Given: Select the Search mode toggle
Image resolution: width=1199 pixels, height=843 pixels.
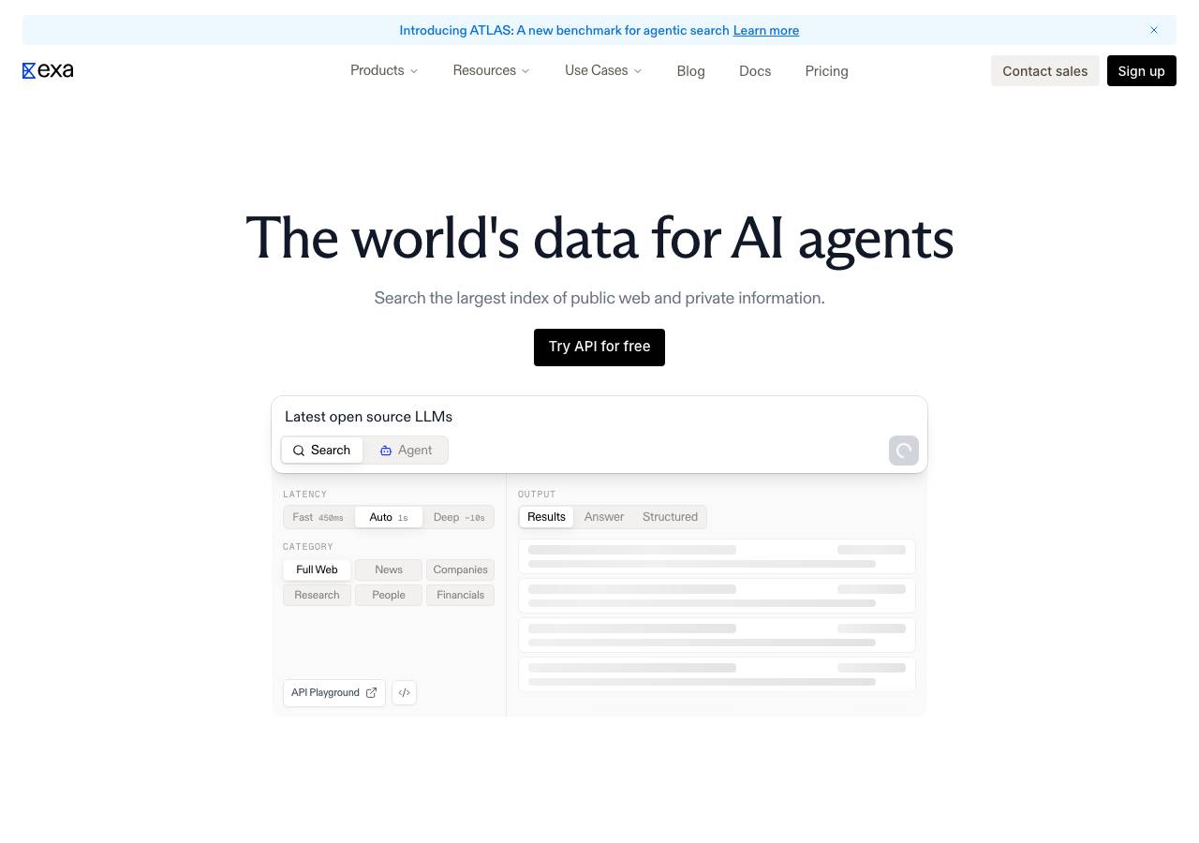Looking at the screenshot, I should [322, 451].
